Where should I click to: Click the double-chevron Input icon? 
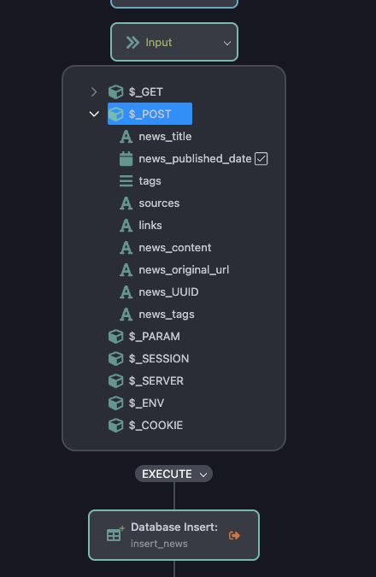132,43
